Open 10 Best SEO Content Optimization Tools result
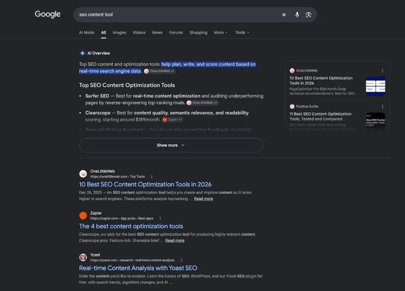The height and width of the screenshot is (291, 405). 145,184
